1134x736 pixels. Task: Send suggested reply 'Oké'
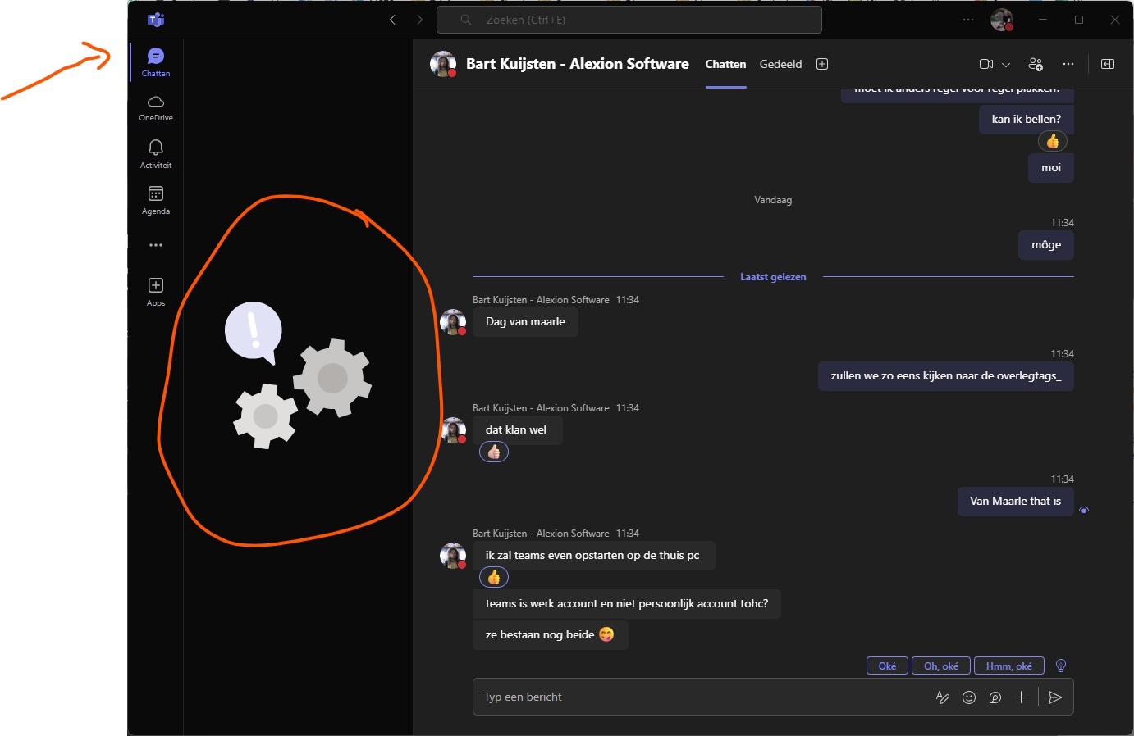pos(887,666)
